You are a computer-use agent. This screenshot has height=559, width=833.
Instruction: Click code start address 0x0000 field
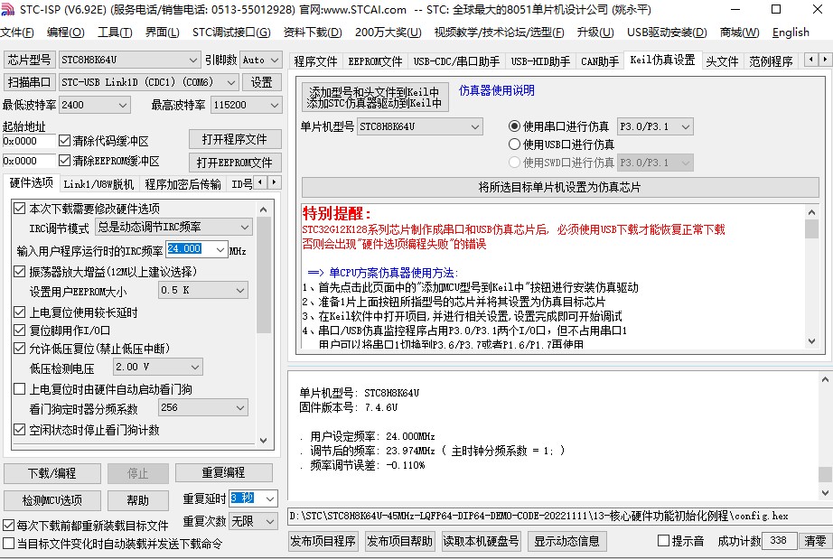[29, 141]
